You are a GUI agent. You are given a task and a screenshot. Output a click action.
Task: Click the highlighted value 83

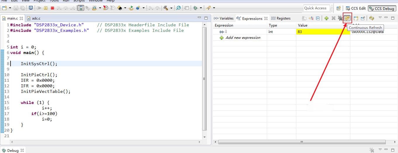(x=323, y=32)
